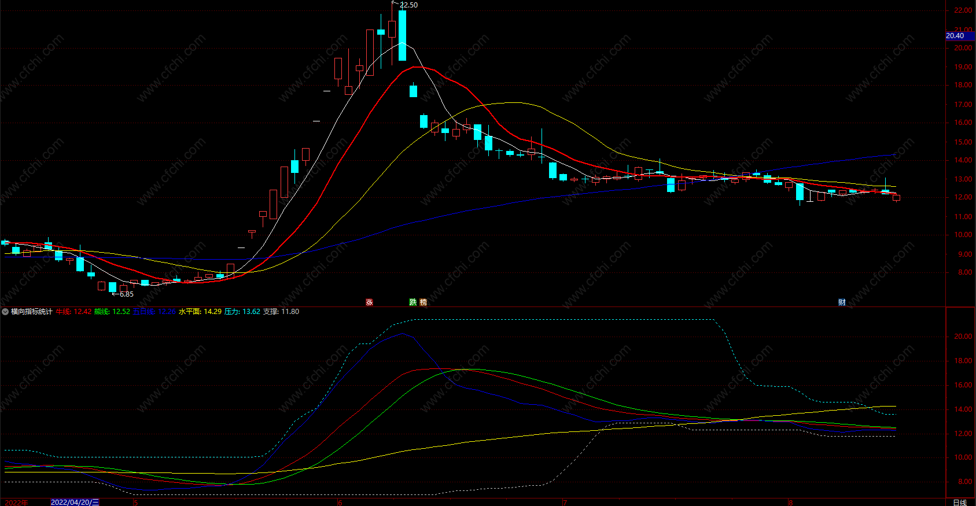Click the 6.85 low price label
The height and width of the screenshot is (506, 976).
(x=127, y=294)
